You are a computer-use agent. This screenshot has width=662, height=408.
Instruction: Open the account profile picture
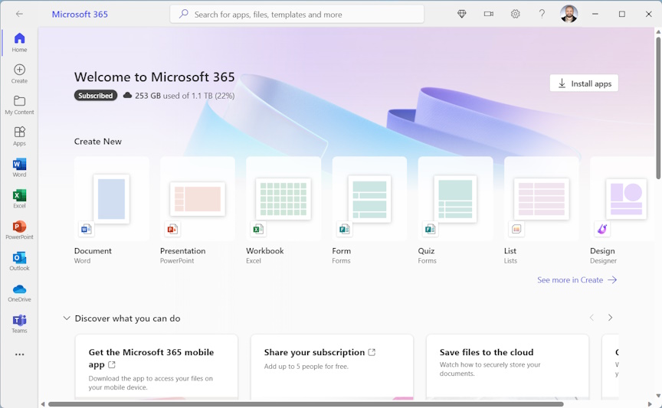(x=569, y=14)
